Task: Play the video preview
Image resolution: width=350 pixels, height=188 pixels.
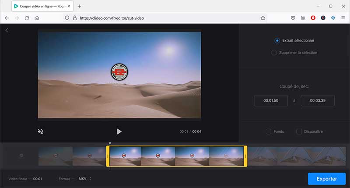Action: pyautogui.click(x=119, y=131)
